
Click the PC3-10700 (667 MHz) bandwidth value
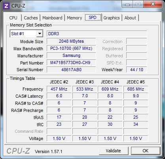[x=71, y=48]
